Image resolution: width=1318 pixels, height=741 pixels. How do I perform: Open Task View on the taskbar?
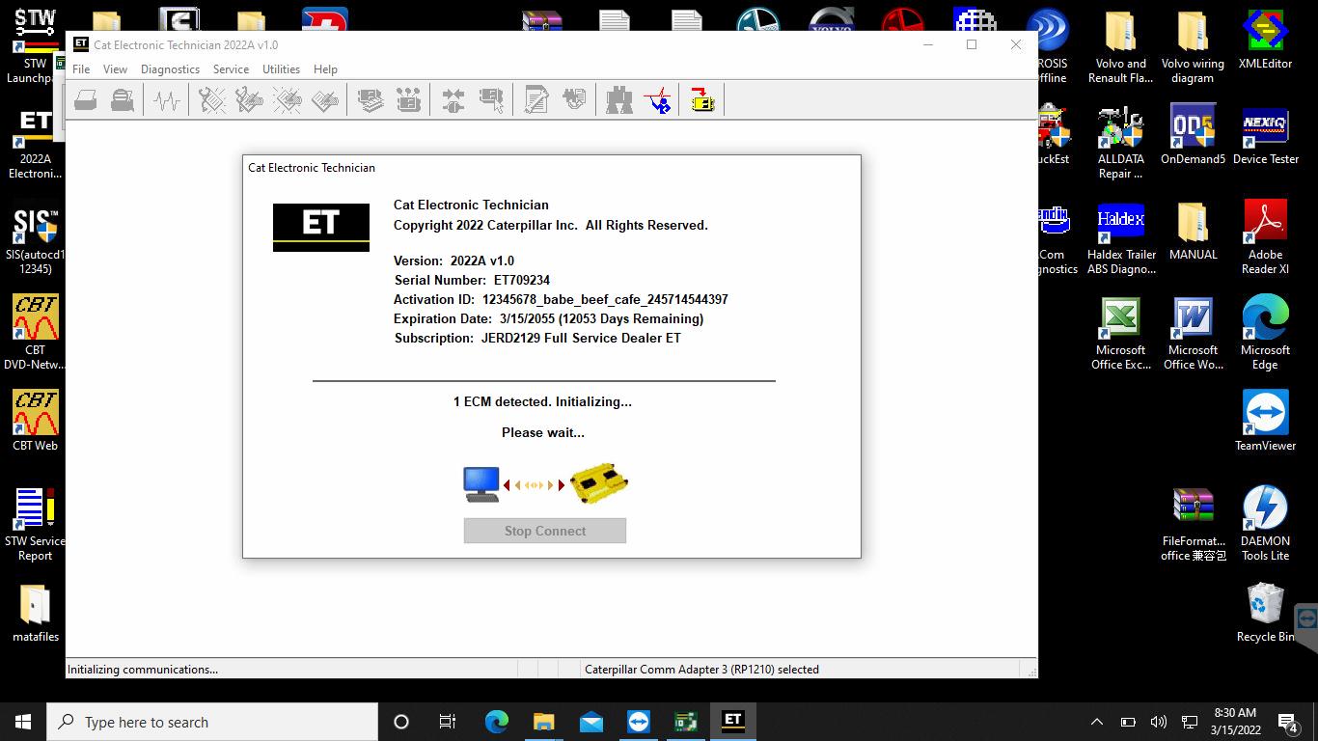[448, 722]
